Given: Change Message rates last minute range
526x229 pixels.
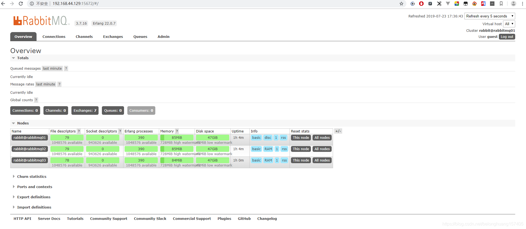Looking at the screenshot, I should 46,84.
